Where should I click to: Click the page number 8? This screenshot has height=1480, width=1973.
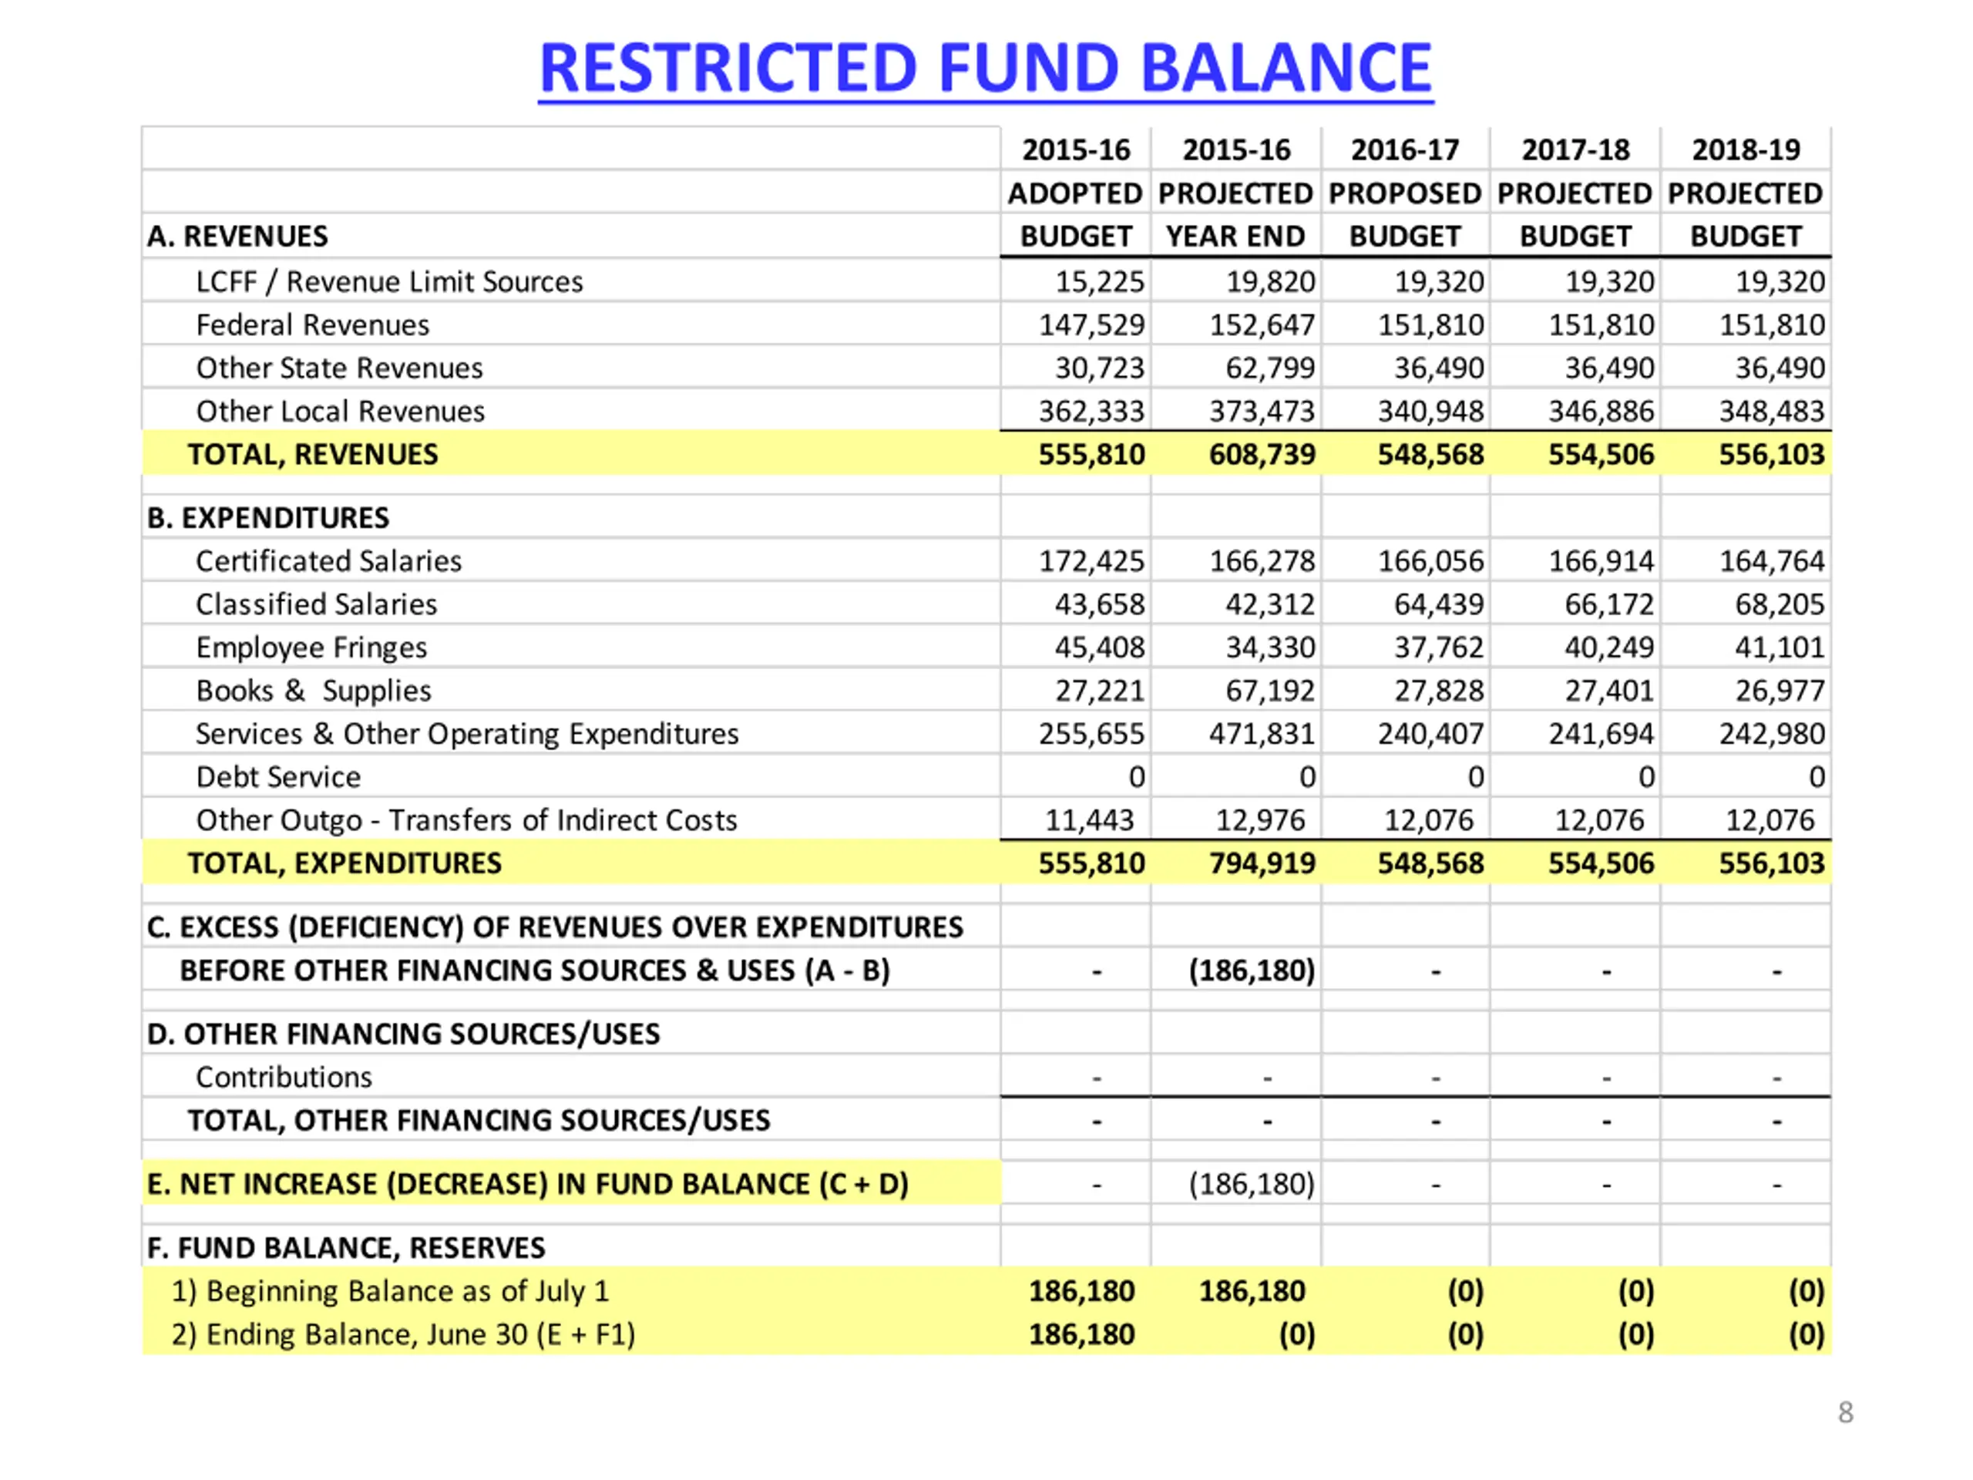1846,1412
